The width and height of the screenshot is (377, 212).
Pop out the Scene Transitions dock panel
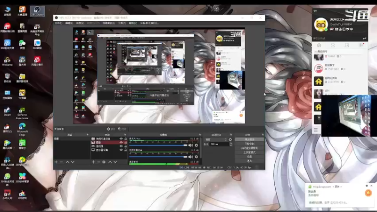(231, 135)
